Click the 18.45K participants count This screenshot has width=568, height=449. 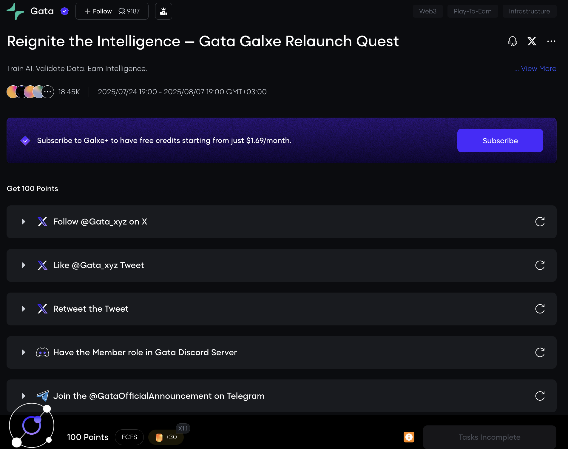[69, 92]
